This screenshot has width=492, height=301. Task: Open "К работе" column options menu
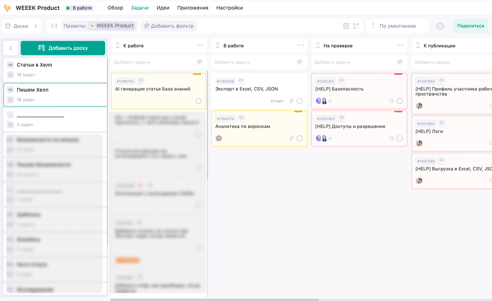[201, 46]
